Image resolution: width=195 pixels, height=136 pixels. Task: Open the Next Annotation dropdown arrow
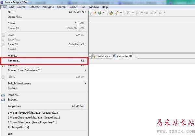(133, 13)
